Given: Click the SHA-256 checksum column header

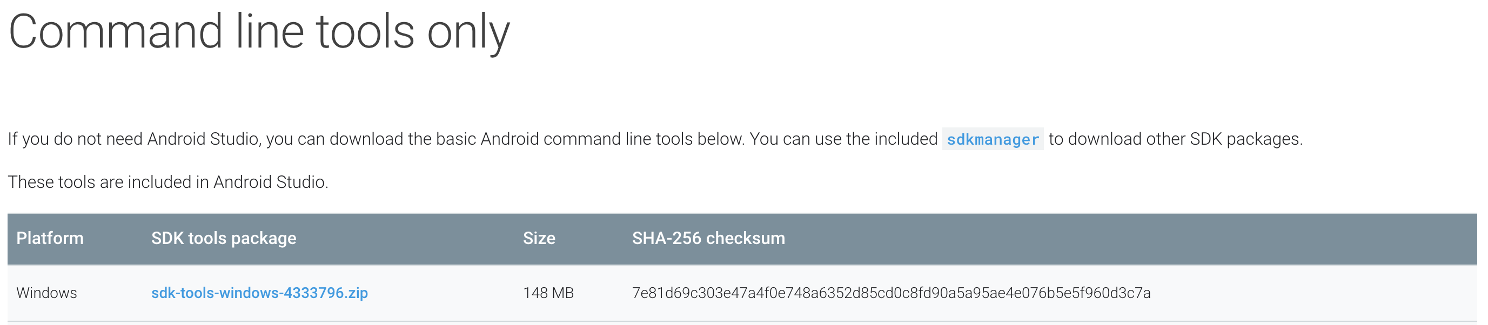Looking at the screenshot, I should pyautogui.click(x=708, y=238).
